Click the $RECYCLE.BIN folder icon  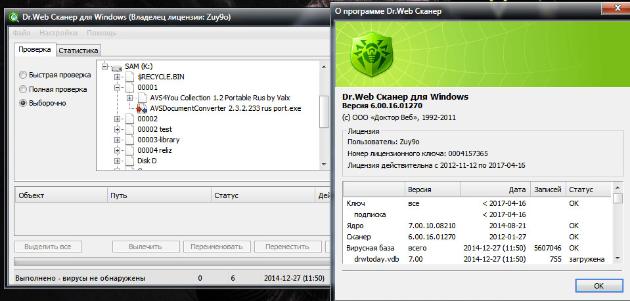pyautogui.click(x=129, y=77)
